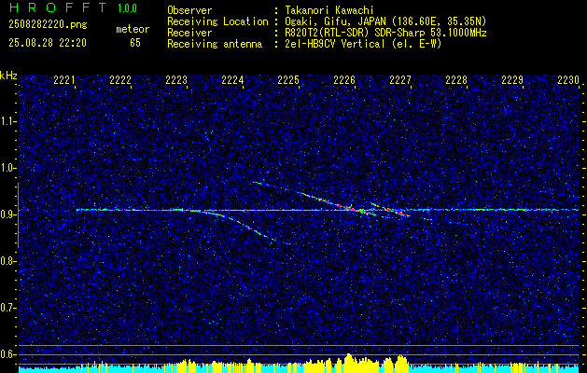Click time marker 2230

tap(568, 80)
